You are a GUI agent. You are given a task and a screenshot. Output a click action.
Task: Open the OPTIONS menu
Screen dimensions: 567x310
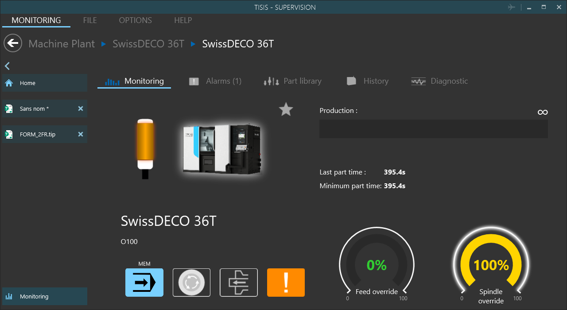pos(135,20)
